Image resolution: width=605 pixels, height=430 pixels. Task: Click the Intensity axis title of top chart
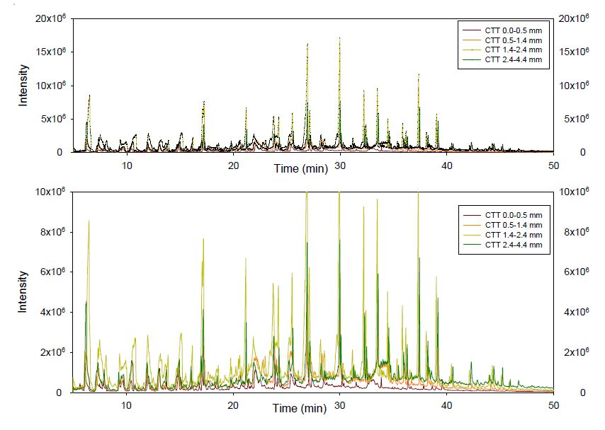point(23,86)
